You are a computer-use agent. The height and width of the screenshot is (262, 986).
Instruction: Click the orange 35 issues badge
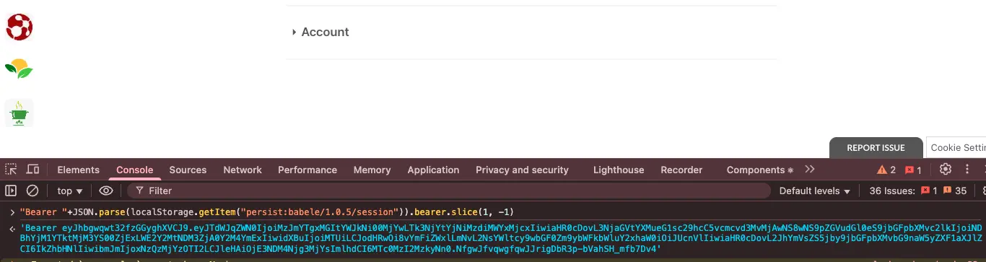(x=954, y=191)
